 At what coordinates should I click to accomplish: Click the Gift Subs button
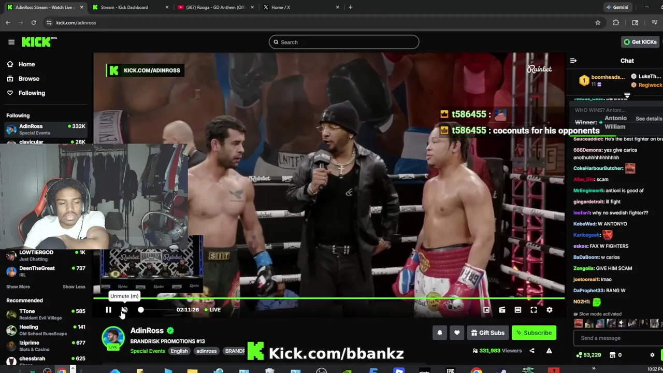[x=487, y=333]
